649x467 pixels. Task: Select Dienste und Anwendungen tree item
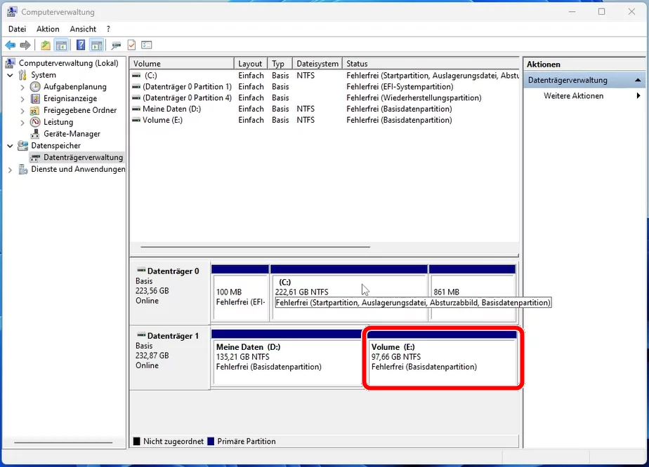(x=78, y=170)
